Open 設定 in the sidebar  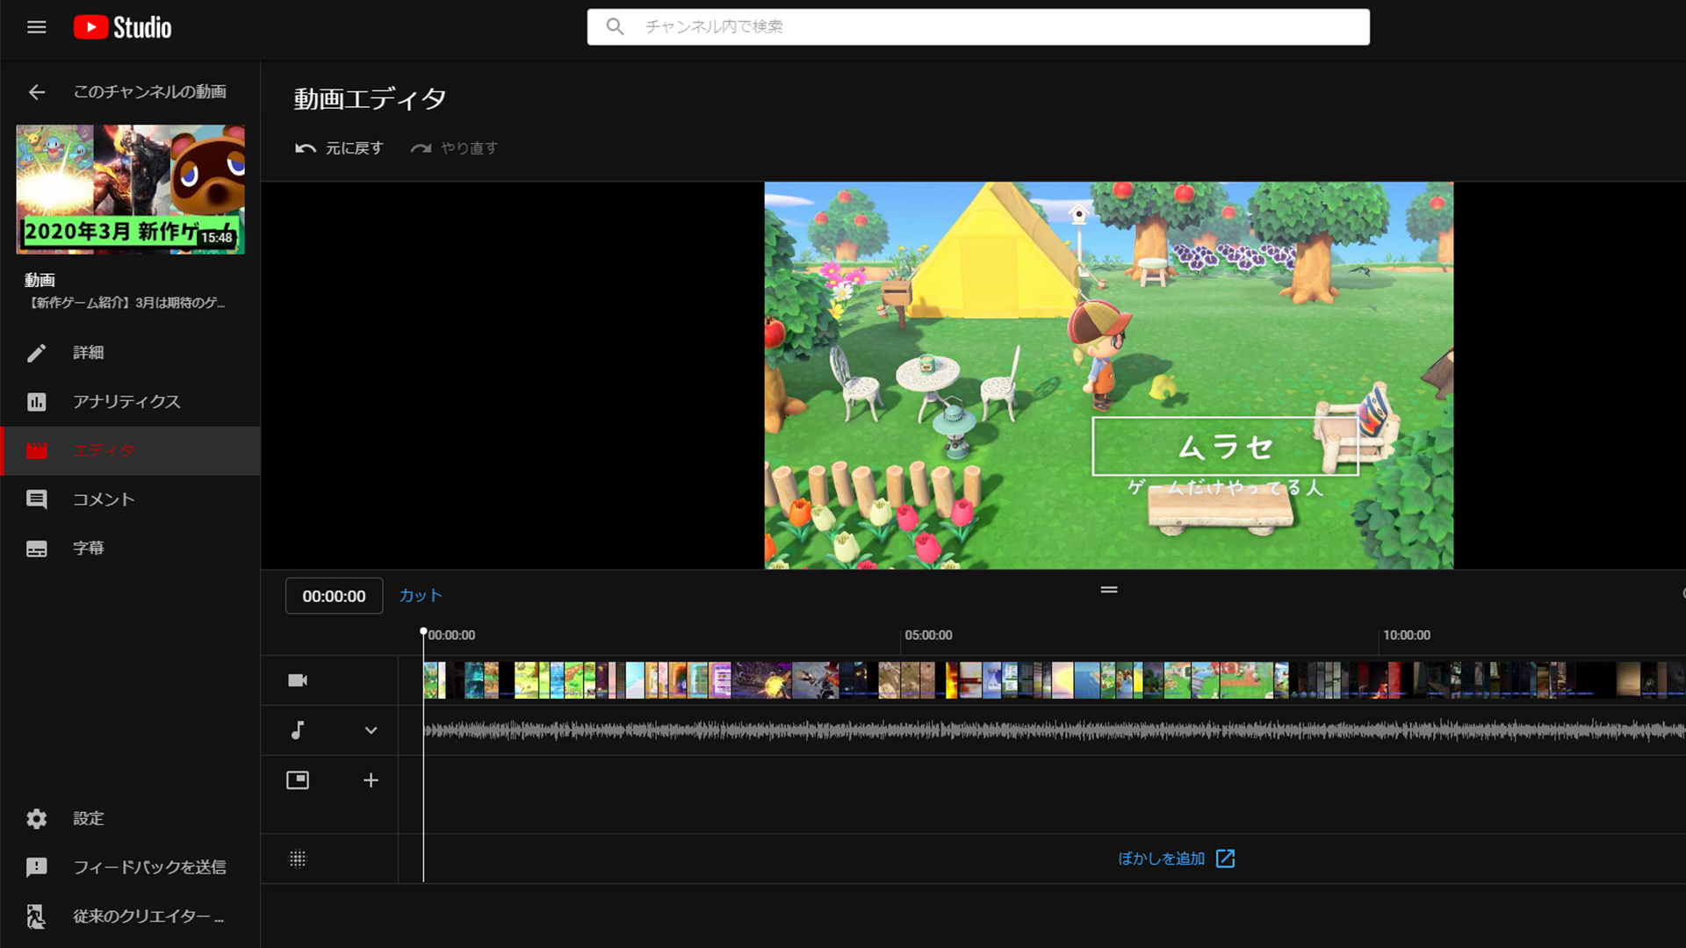pyautogui.click(x=88, y=819)
